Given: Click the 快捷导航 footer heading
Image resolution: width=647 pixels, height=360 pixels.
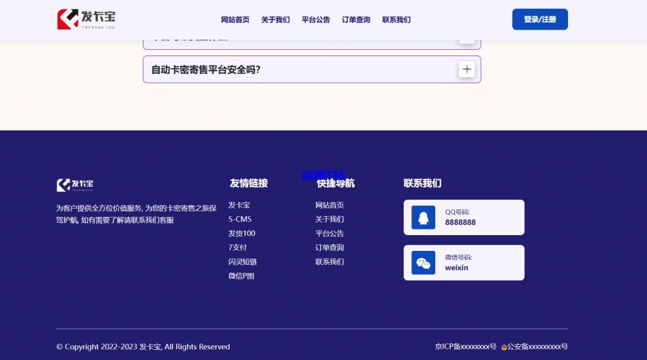Looking at the screenshot, I should click(336, 183).
